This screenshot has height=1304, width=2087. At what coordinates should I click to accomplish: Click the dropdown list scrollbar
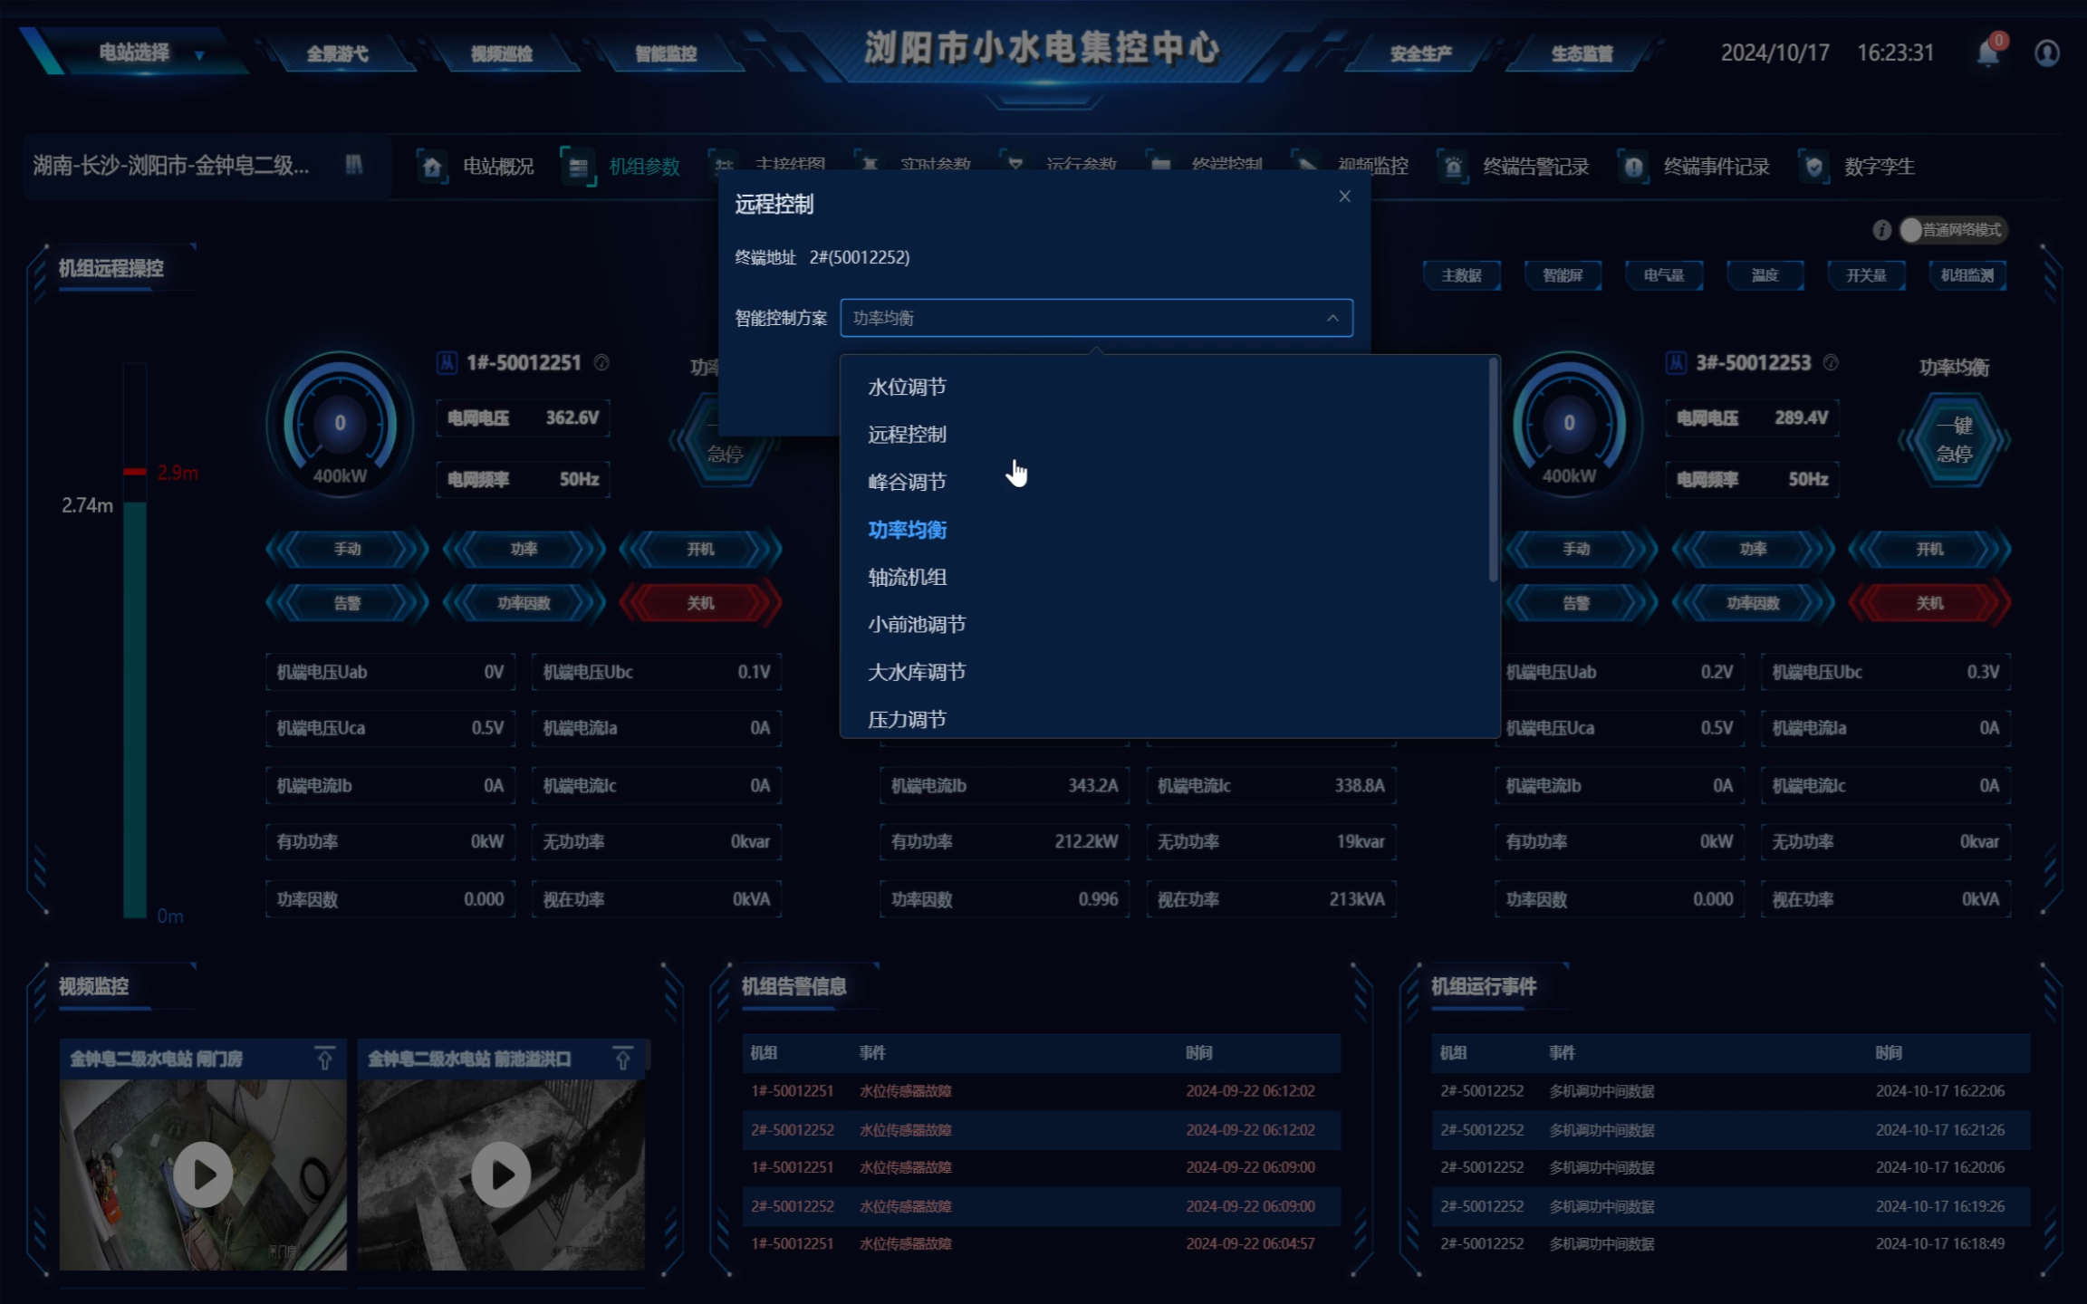tap(1493, 471)
